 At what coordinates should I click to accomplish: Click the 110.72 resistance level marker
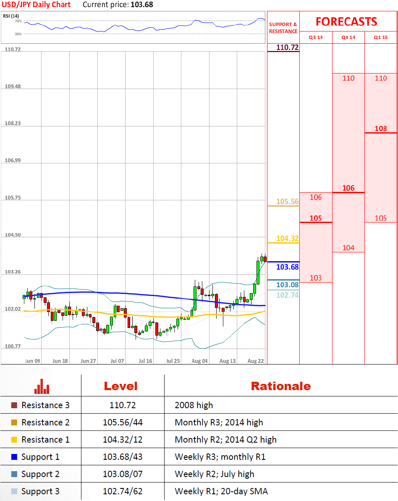tap(288, 47)
